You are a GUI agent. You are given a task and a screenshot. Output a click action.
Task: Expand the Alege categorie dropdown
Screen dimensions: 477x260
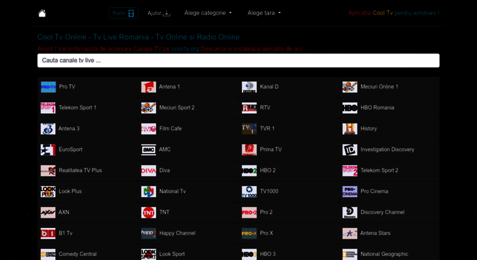coord(208,13)
